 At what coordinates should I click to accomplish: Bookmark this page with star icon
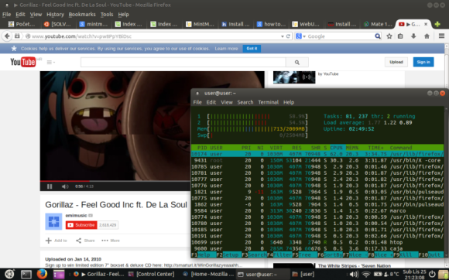[x=389, y=36]
